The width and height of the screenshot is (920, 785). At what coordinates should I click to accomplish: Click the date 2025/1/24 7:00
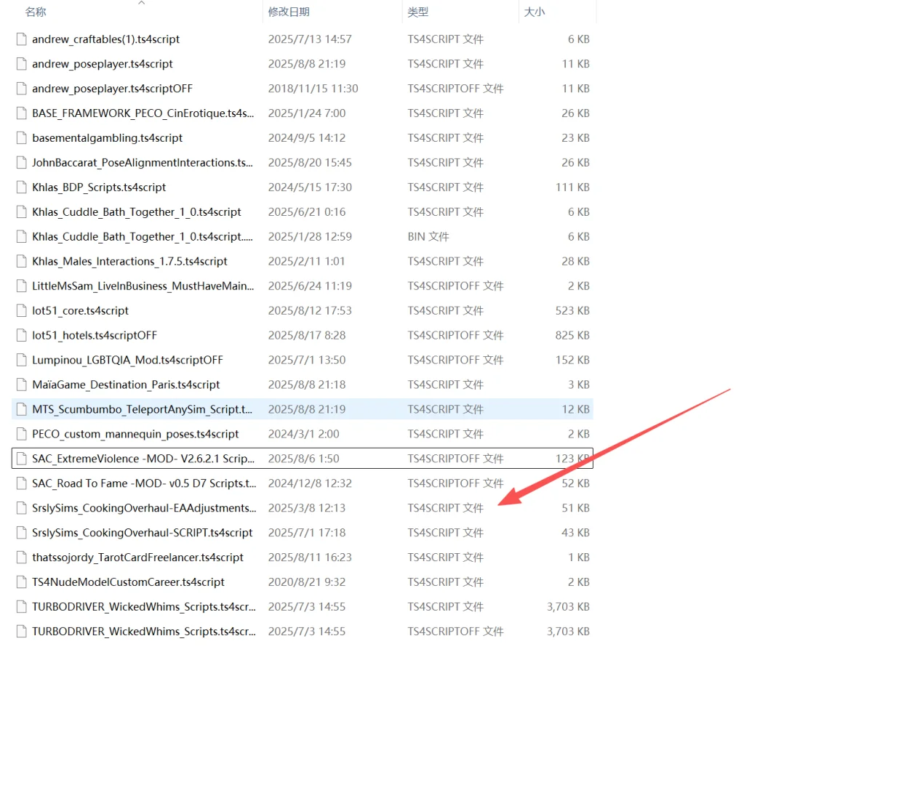point(306,113)
